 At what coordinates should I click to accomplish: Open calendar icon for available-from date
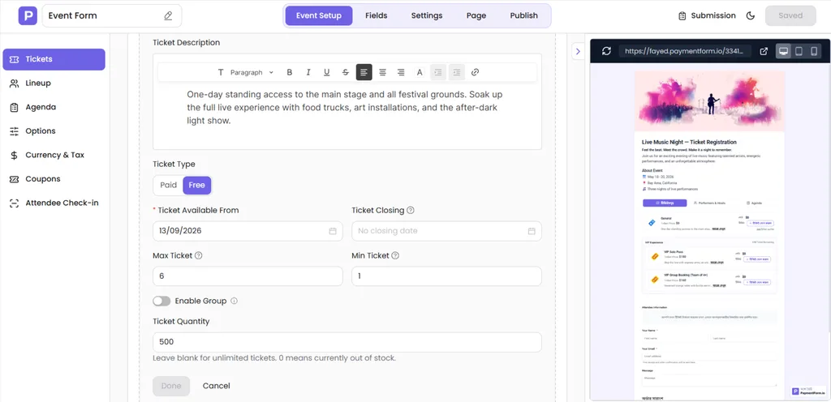[333, 231]
